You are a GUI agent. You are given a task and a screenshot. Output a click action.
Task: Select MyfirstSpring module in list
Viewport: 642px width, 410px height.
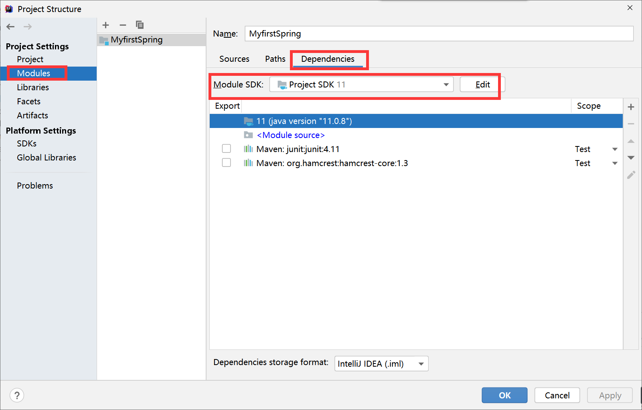pos(152,40)
